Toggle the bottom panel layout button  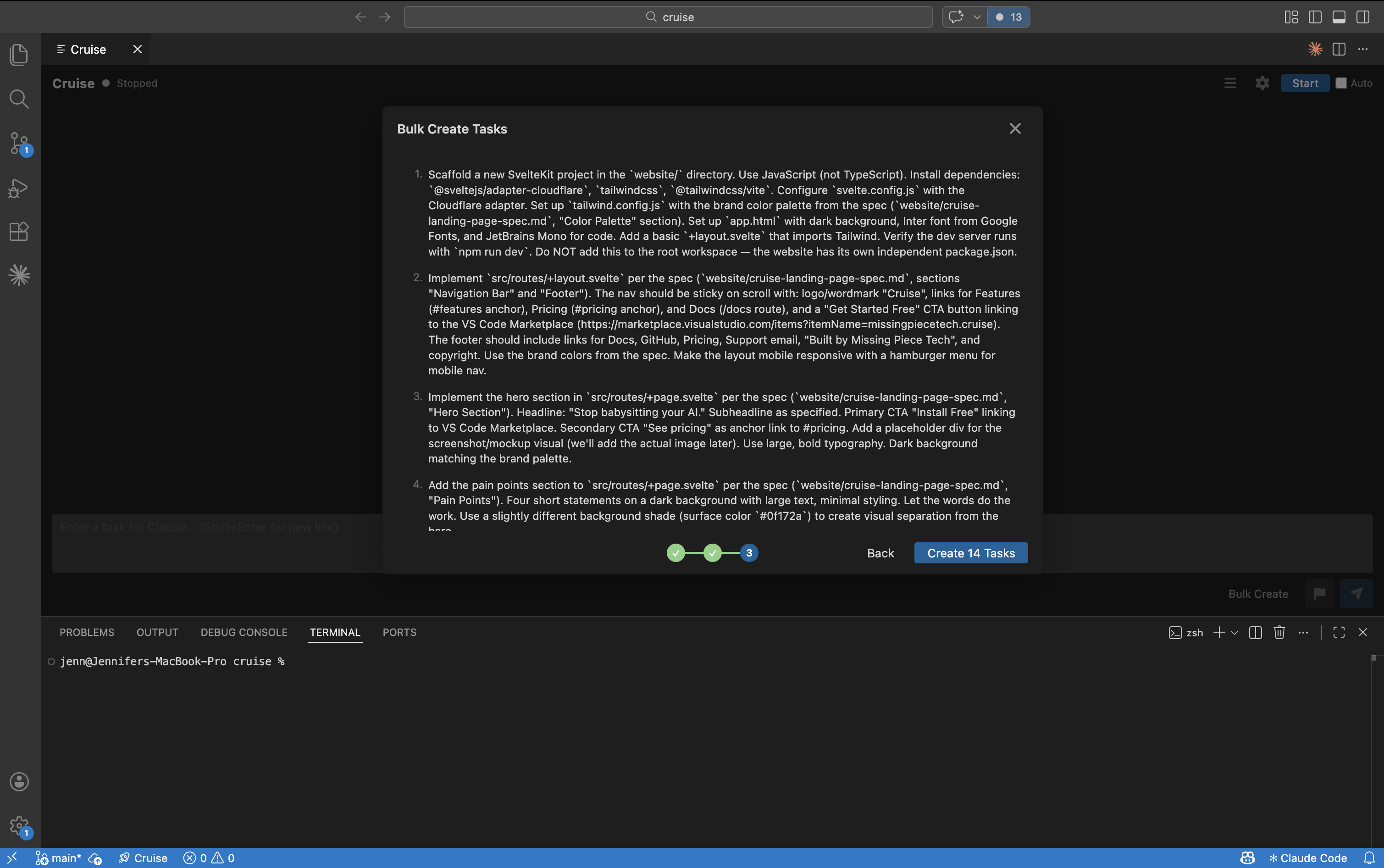[x=1339, y=17]
